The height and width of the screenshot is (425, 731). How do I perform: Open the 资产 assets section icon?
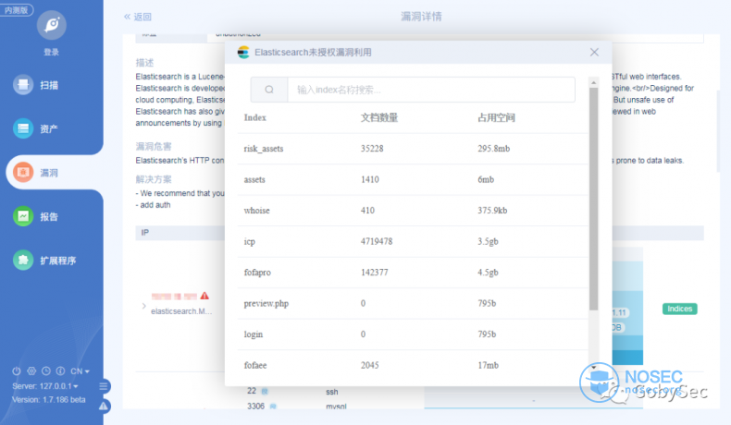click(x=23, y=128)
